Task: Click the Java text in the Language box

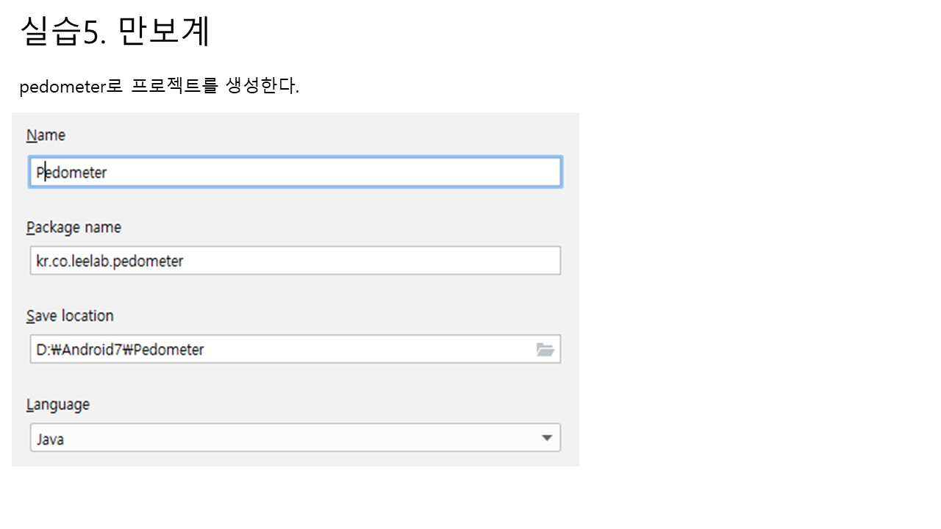Action: (x=50, y=439)
